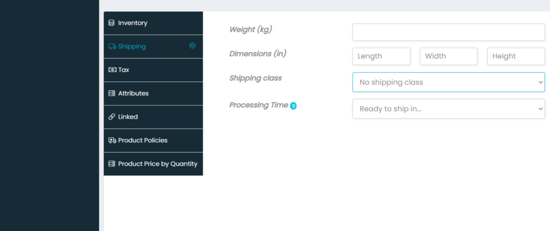Click the Inventory database icon
The height and width of the screenshot is (231, 550).
(112, 23)
